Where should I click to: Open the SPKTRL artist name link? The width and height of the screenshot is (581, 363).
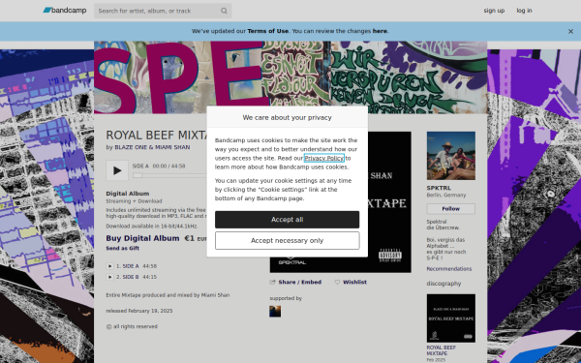pyautogui.click(x=439, y=188)
